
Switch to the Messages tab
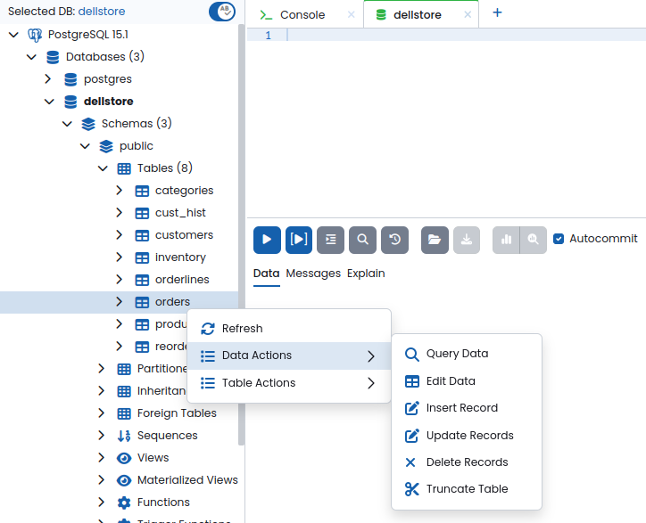(x=313, y=274)
